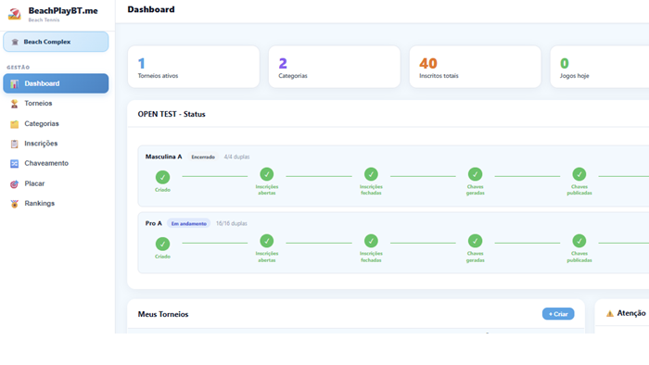The image size is (649, 365).
Task: Click the Atenção panel heading
Action: [x=631, y=313]
